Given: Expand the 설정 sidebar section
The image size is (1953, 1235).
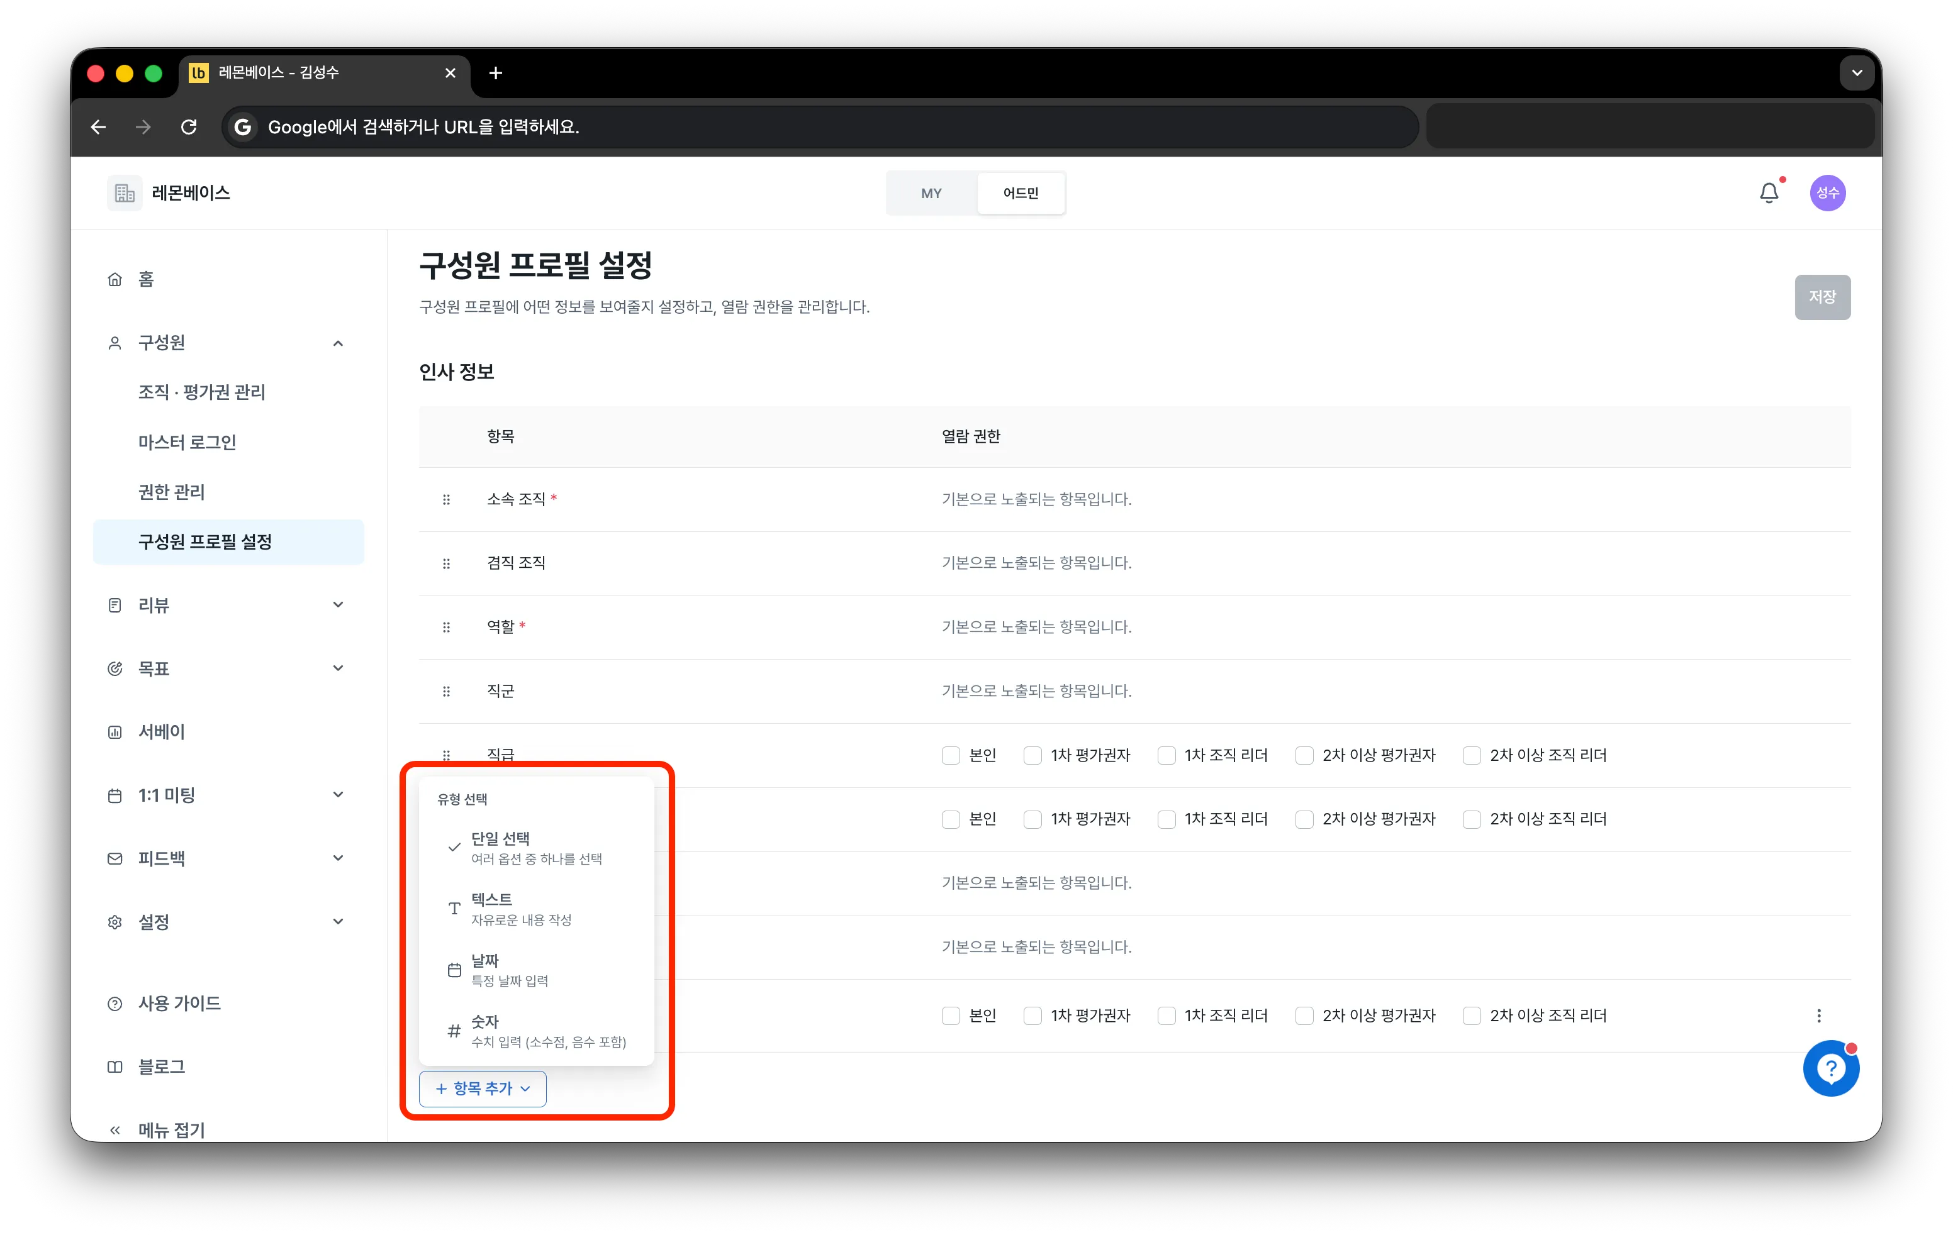Looking at the screenshot, I should pyautogui.click(x=339, y=921).
